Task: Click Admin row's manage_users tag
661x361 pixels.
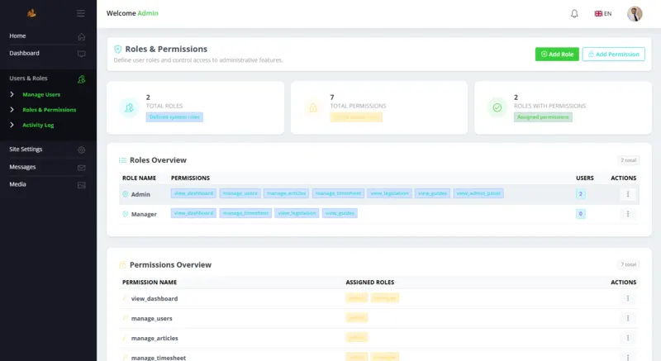Action: point(240,193)
